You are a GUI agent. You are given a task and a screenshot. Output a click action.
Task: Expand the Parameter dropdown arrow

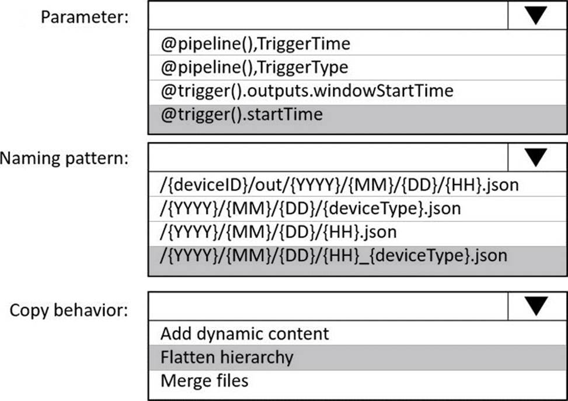pyautogui.click(x=535, y=16)
